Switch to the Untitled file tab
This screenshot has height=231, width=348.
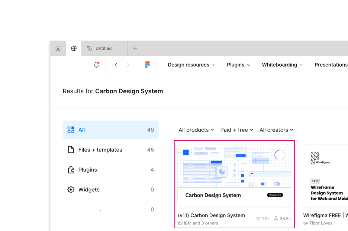[x=104, y=48]
